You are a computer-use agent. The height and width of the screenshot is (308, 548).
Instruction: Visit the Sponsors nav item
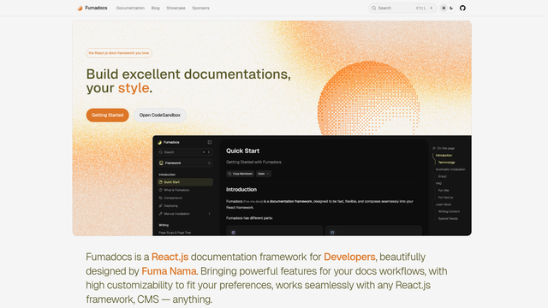[x=200, y=8]
